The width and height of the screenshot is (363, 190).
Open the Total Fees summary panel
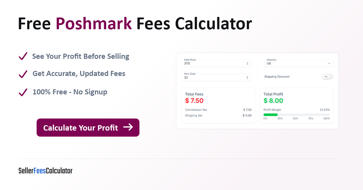point(218,106)
